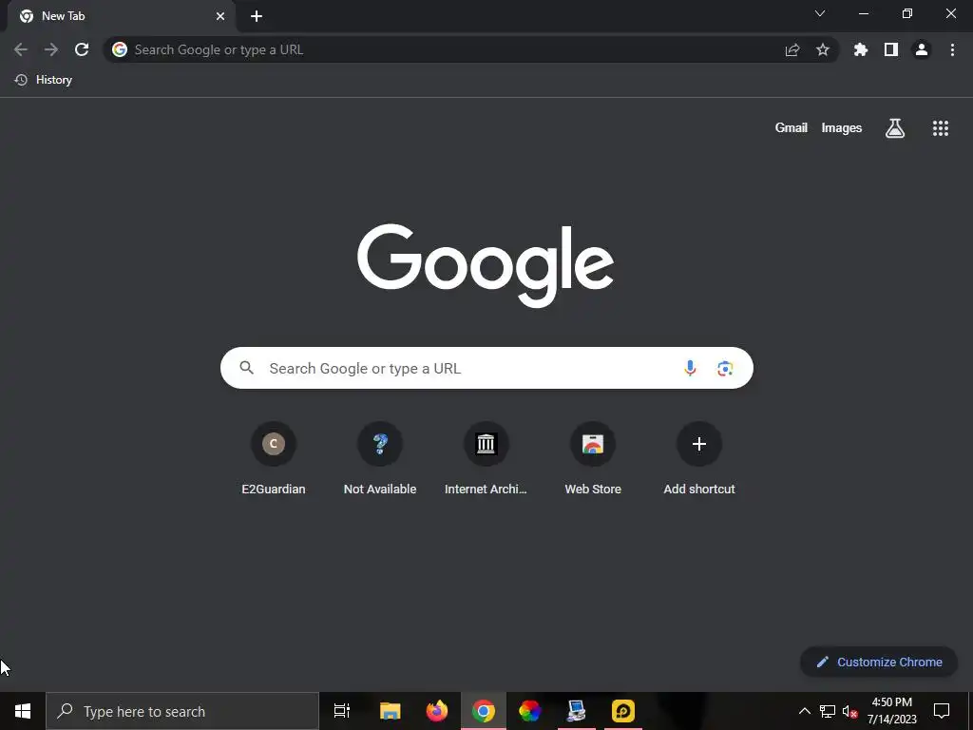The height and width of the screenshot is (730, 973).
Task: Toggle the side panel icon
Action: 891,49
